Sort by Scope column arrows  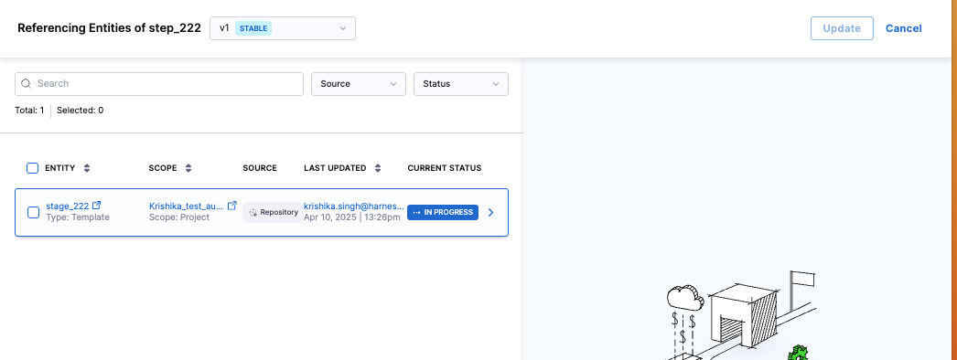188,168
